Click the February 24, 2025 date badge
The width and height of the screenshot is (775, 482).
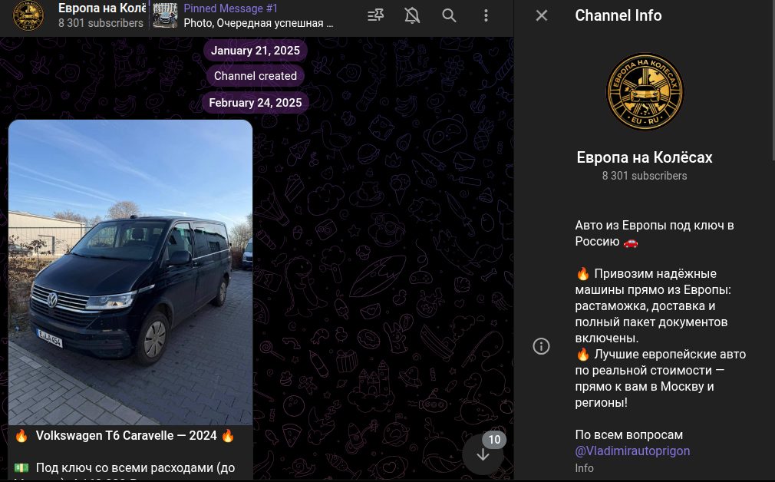click(256, 103)
